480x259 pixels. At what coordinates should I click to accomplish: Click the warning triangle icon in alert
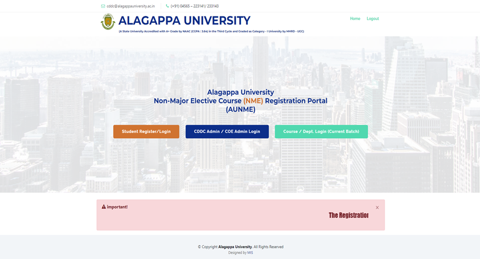[104, 207]
